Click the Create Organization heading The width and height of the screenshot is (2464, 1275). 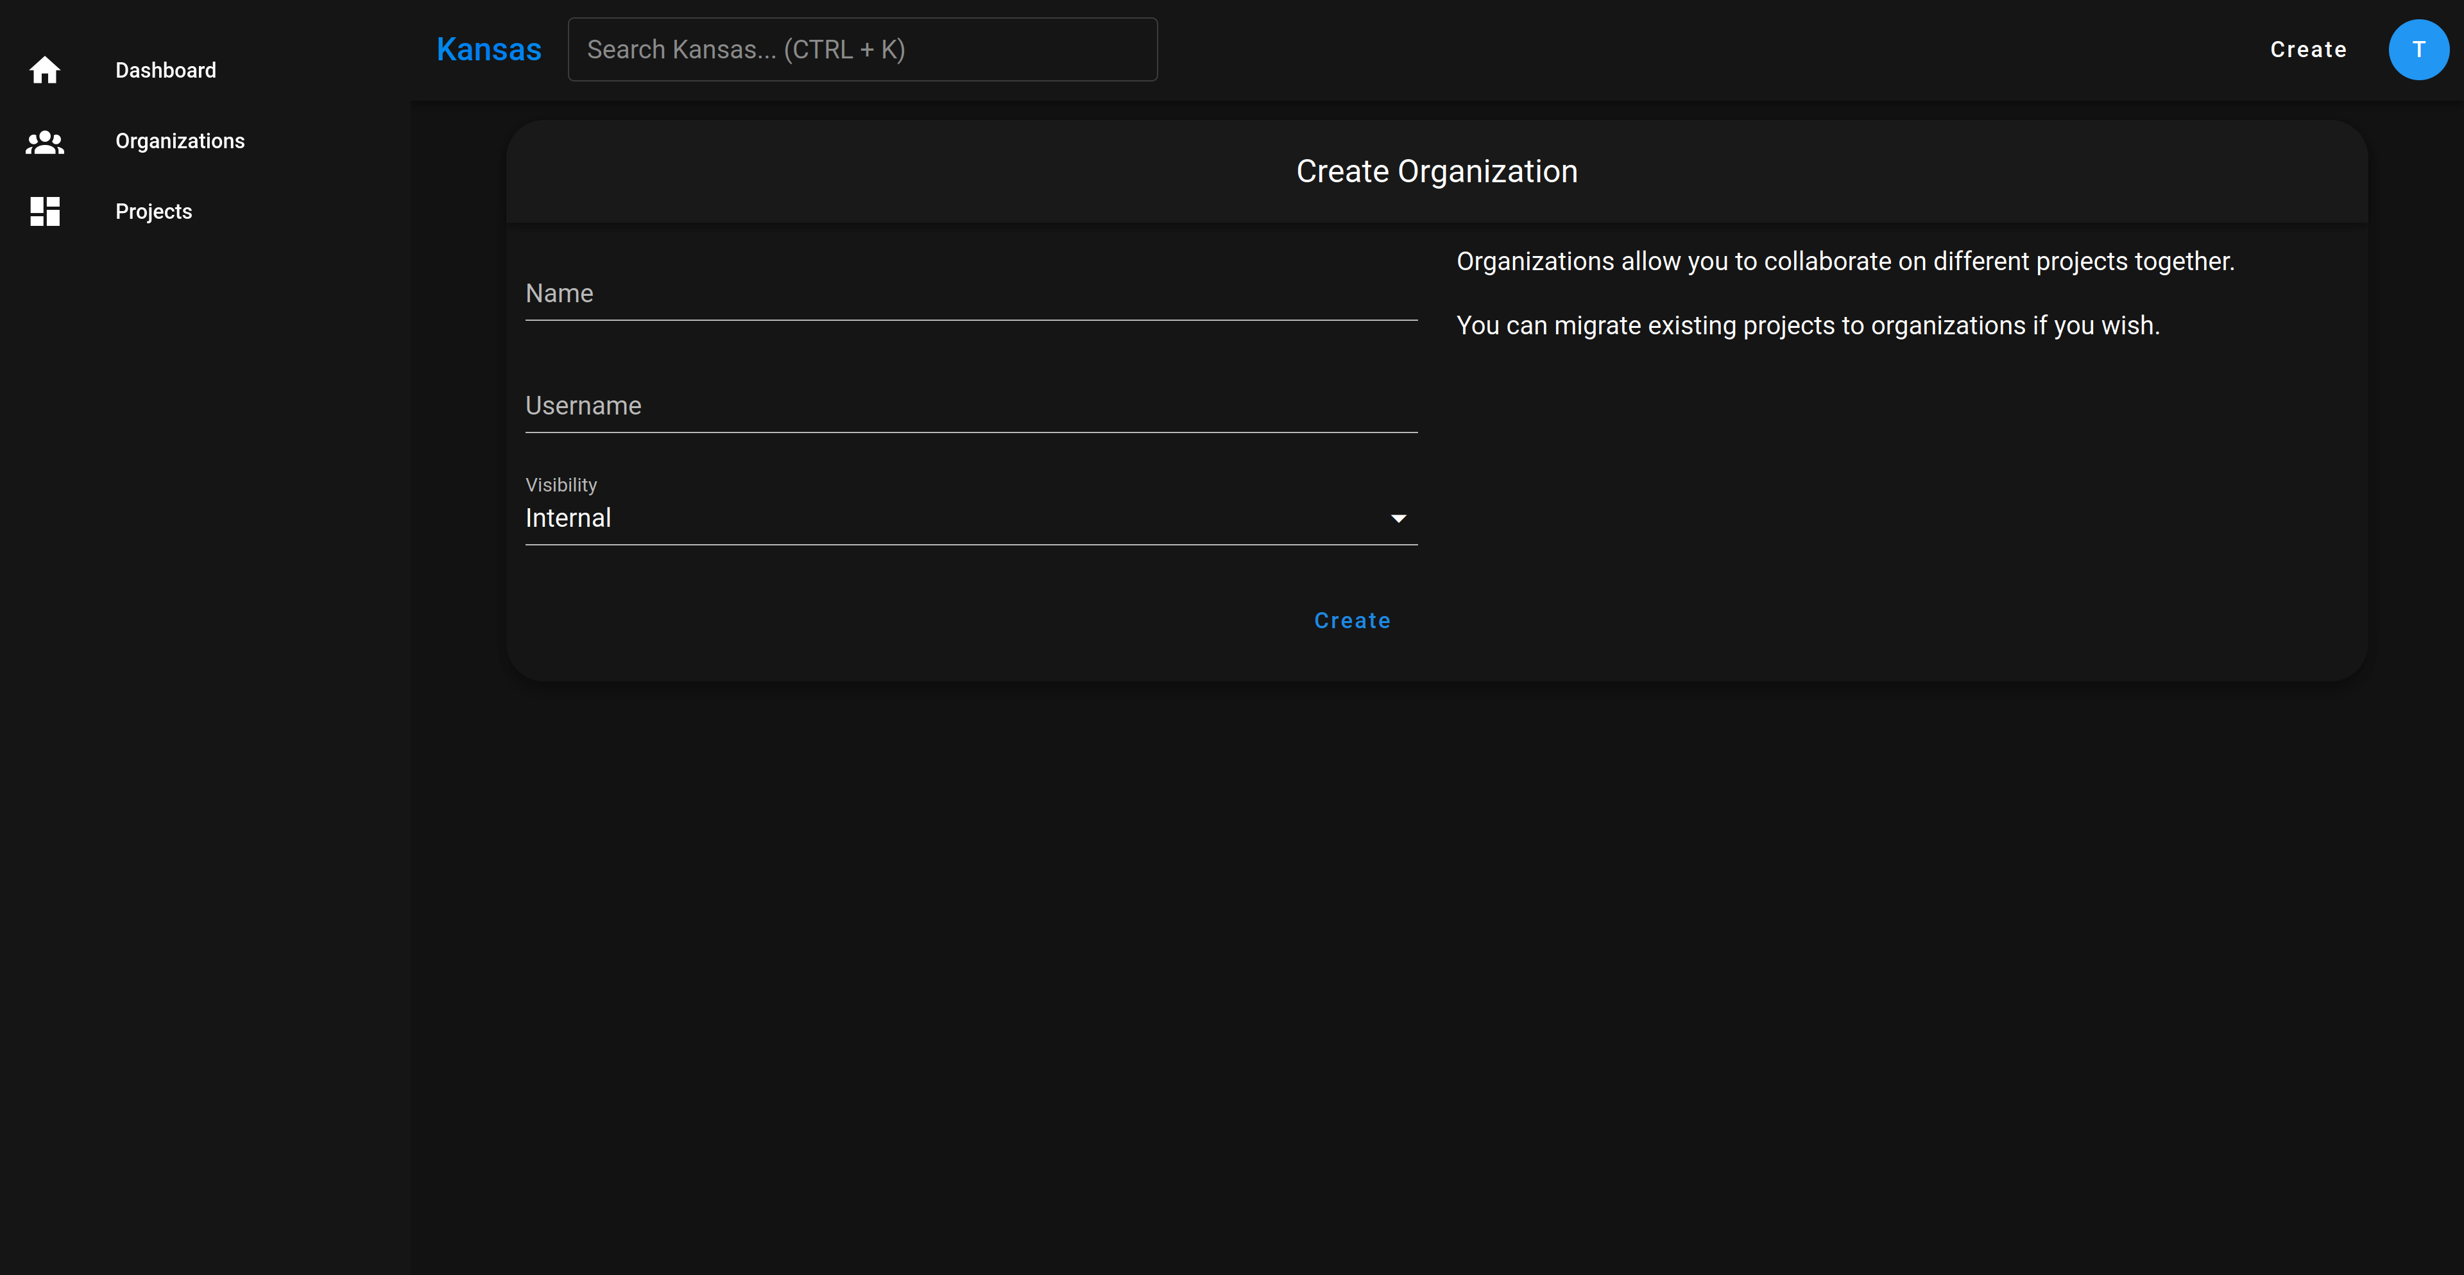point(1436,171)
